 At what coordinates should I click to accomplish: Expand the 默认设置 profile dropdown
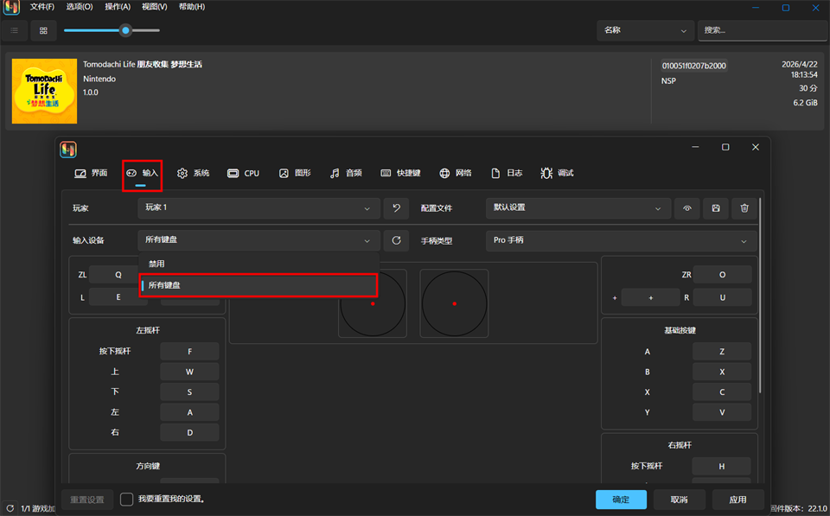[578, 208]
